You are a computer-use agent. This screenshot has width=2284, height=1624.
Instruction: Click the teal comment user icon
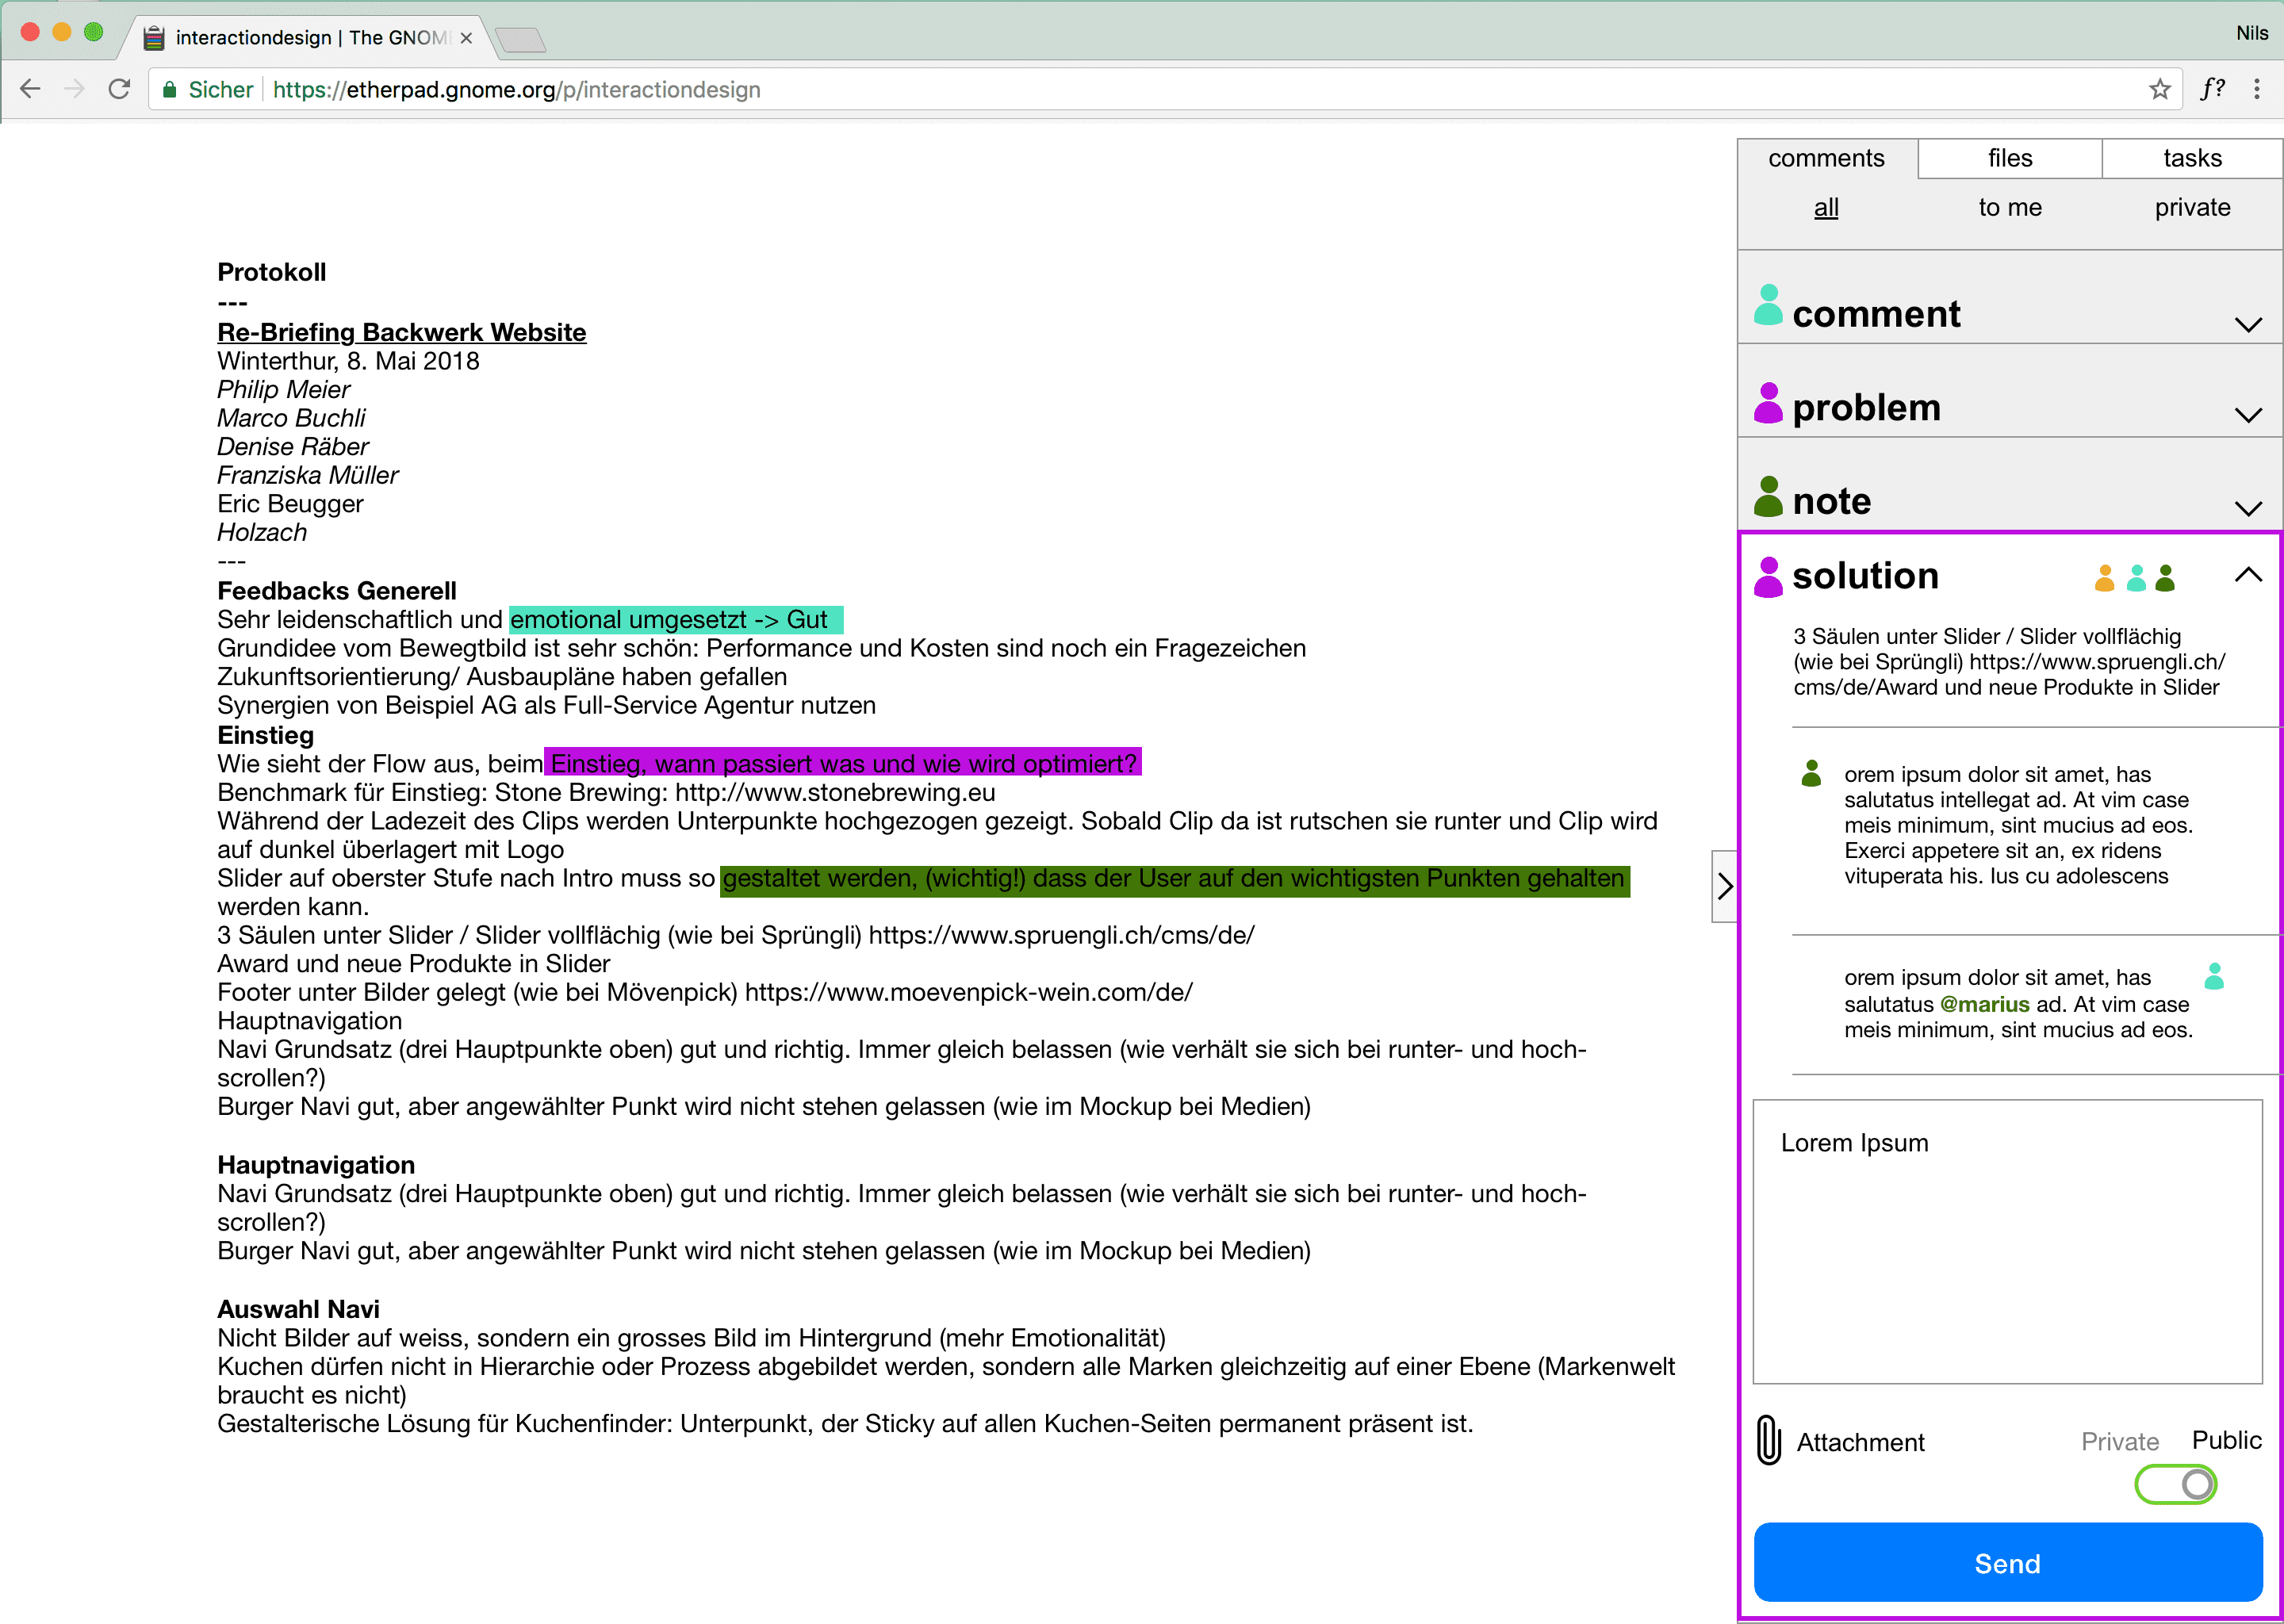click(x=1768, y=305)
